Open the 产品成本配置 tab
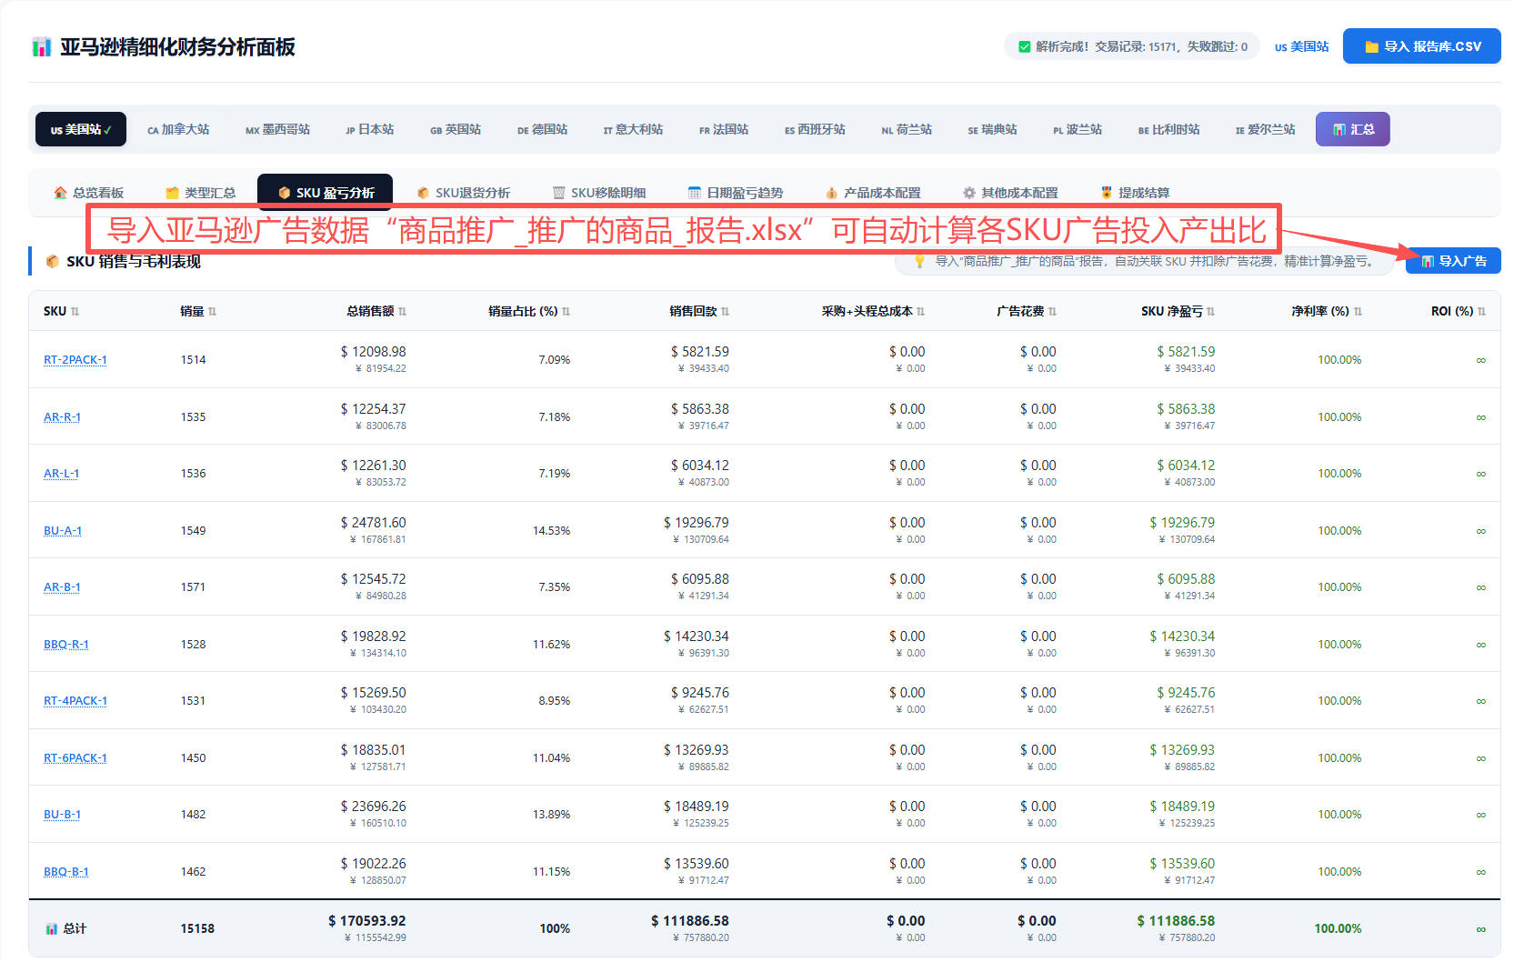The image size is (1514, 962). coord(873,193)
